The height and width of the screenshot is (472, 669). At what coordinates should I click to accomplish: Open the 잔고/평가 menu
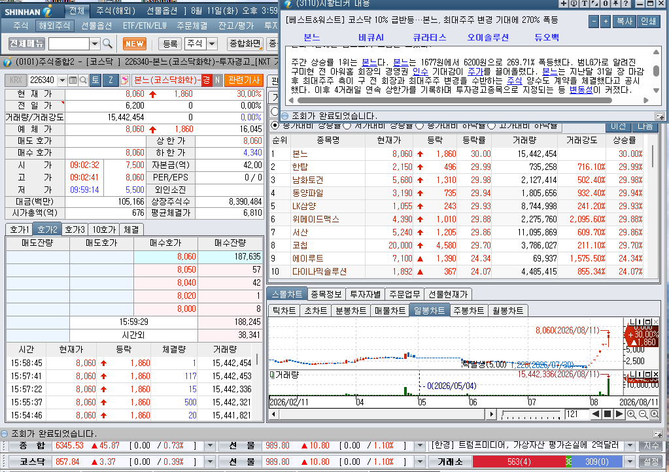[236, 25]
